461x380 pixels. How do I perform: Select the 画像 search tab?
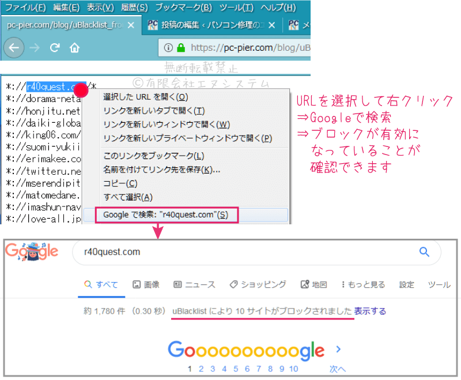click(146, 285)
